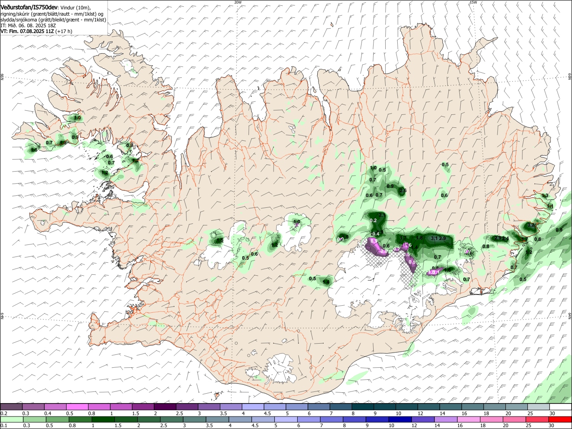Select the light pink 16 rain legend swatch

pyautogui.click(x=469, y=419)
